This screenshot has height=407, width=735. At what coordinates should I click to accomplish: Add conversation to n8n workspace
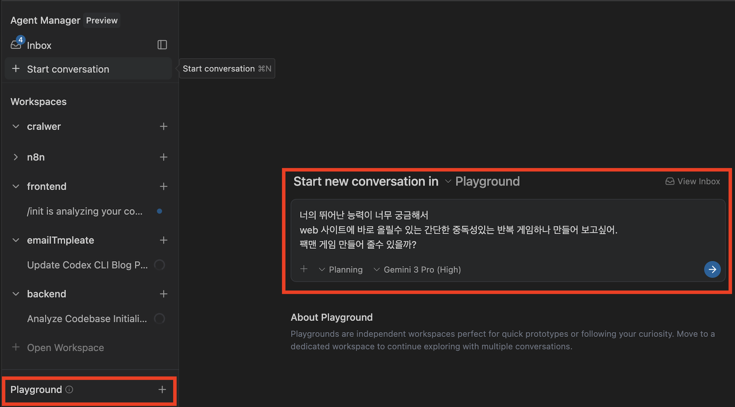click(163, 157)
